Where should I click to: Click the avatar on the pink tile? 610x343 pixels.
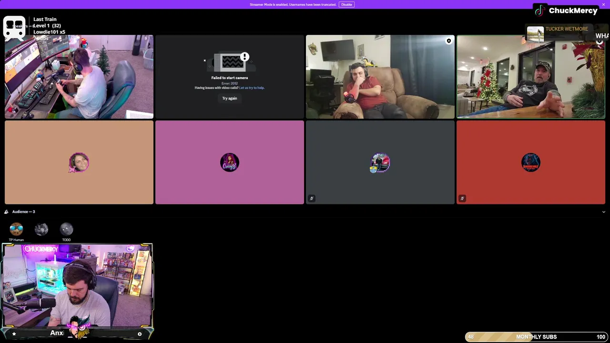(230, 162)
